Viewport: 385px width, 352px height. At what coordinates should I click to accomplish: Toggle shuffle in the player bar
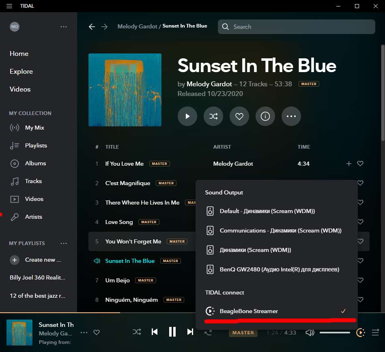pyautogui.click(x=137, y=332)
